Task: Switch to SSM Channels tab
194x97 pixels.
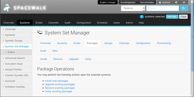Action: pyautogui.click(x=124, y=43)
